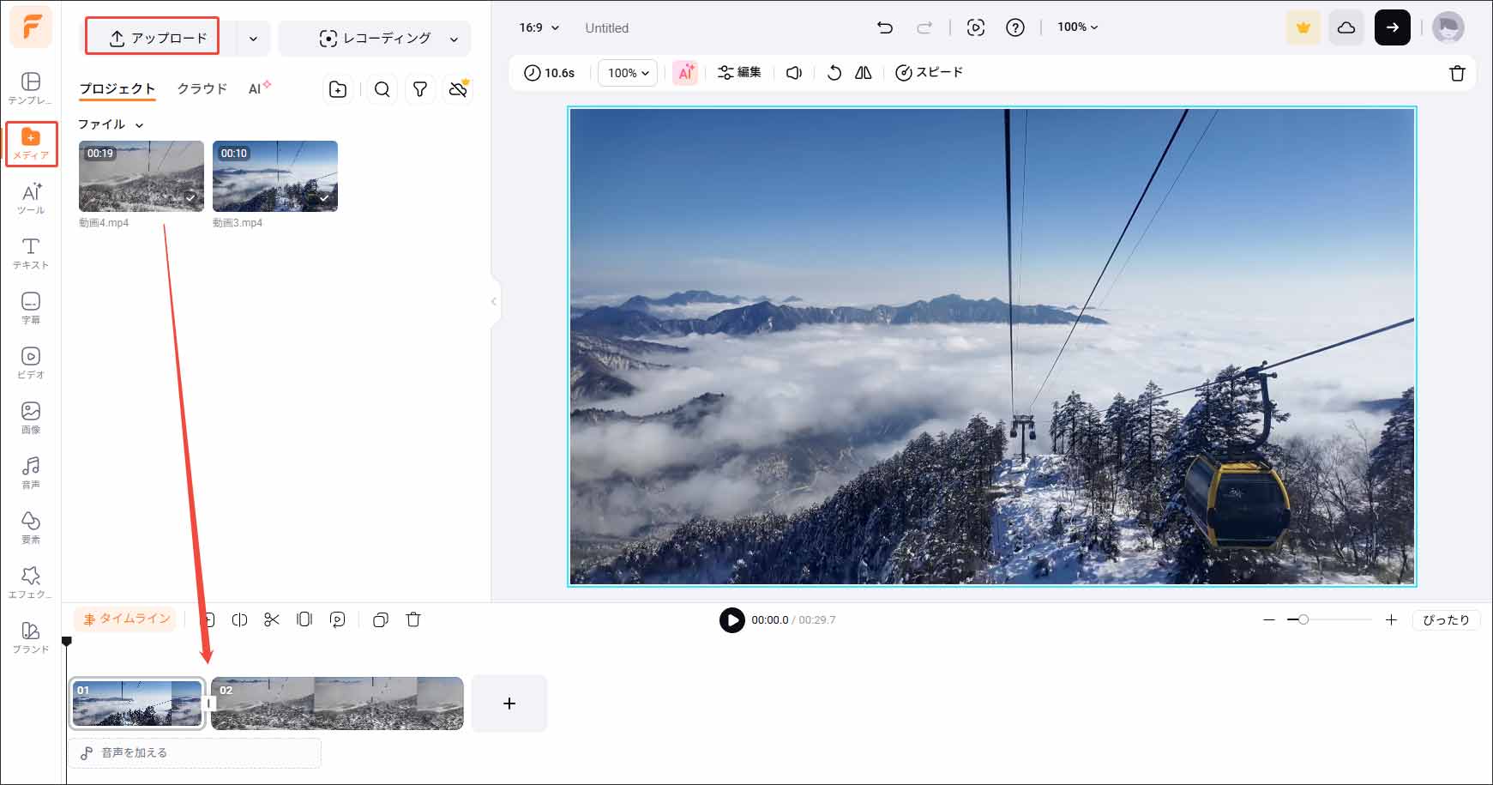This screenshot has height=785, width=1493.
Task: Open the search icon in the media panel
Action: point(382,89)
